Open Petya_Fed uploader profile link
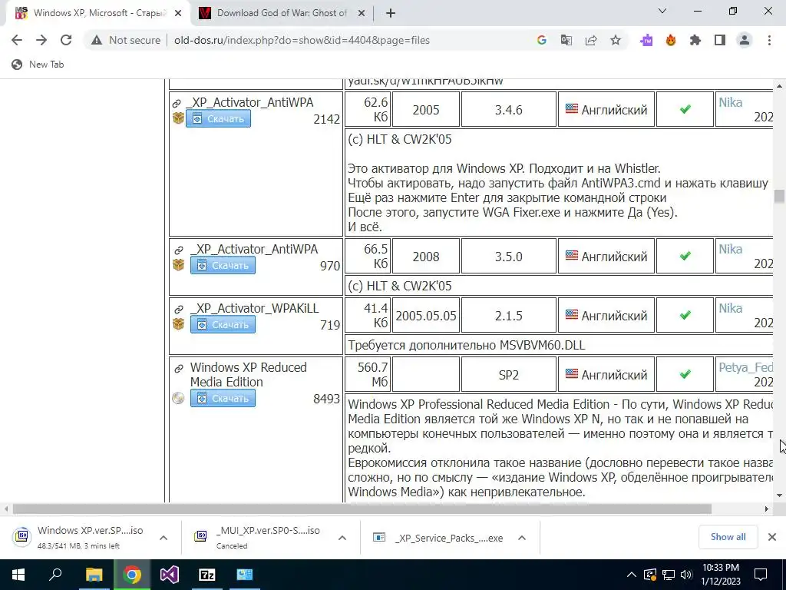 click(x=745, y=368)
